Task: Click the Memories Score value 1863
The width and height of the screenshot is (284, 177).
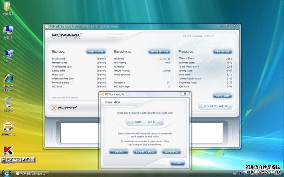Action: 229,63
